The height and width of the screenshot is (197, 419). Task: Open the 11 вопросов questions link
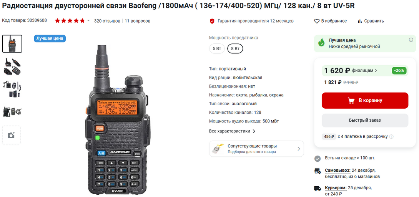137,21
